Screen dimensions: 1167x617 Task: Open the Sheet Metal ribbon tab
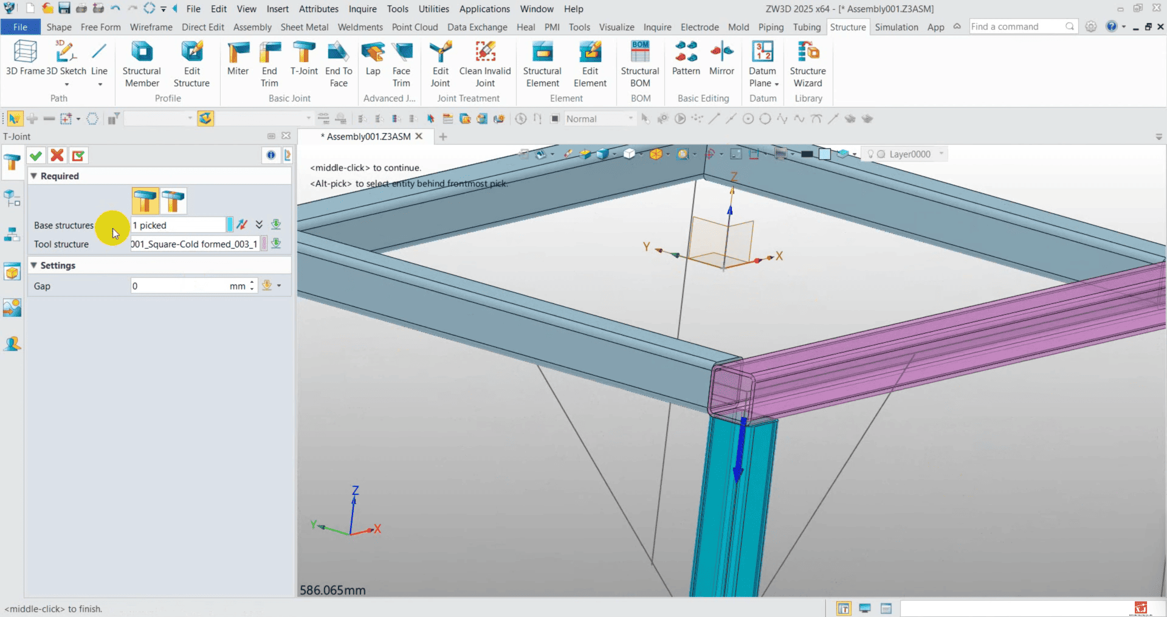pos(304,27)
